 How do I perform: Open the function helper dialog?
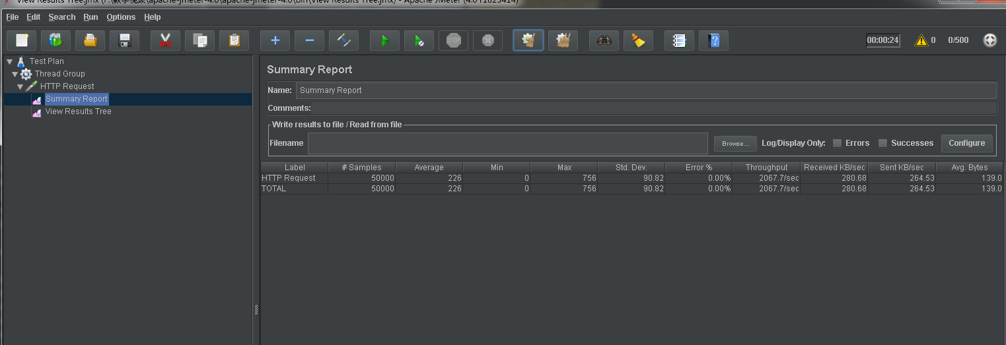(x=679, y=41)
